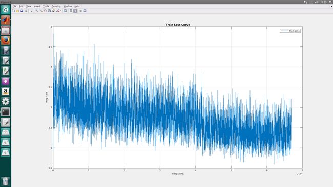Image resolution: width=333 pixels, height=187 pixels.
Task: Click the Print Figure icon
Action: click(26, 11)
